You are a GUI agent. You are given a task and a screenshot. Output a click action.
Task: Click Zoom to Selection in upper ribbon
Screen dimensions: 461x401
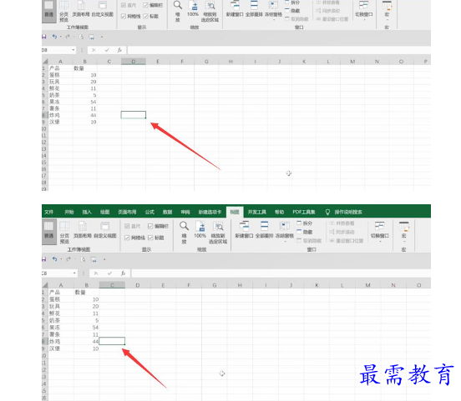coord(210,12)
